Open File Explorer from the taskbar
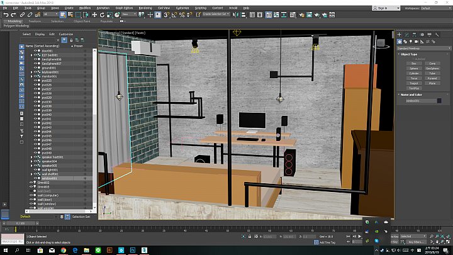Viewport: 453px width, 255px height. coord(86,250)
